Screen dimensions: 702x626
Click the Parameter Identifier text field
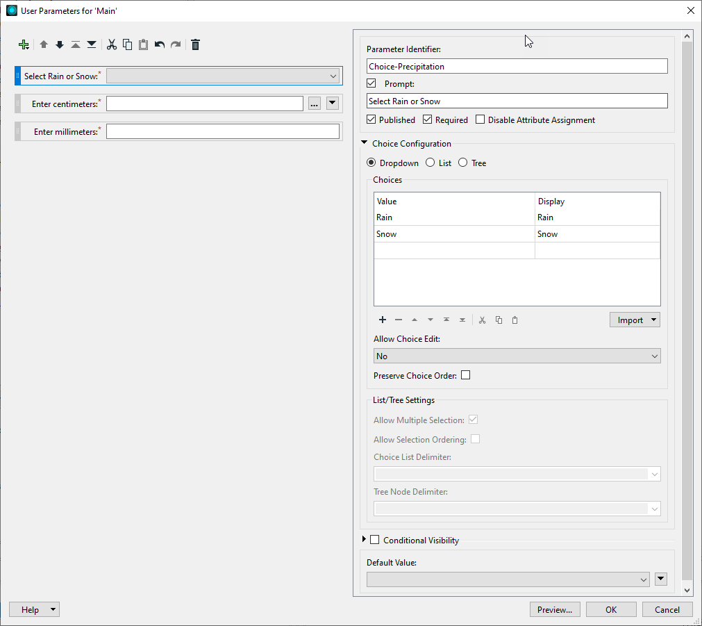click(x=517, y=66)
